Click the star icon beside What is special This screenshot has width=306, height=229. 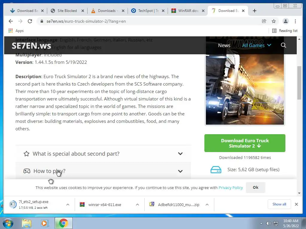pos(27,154)
